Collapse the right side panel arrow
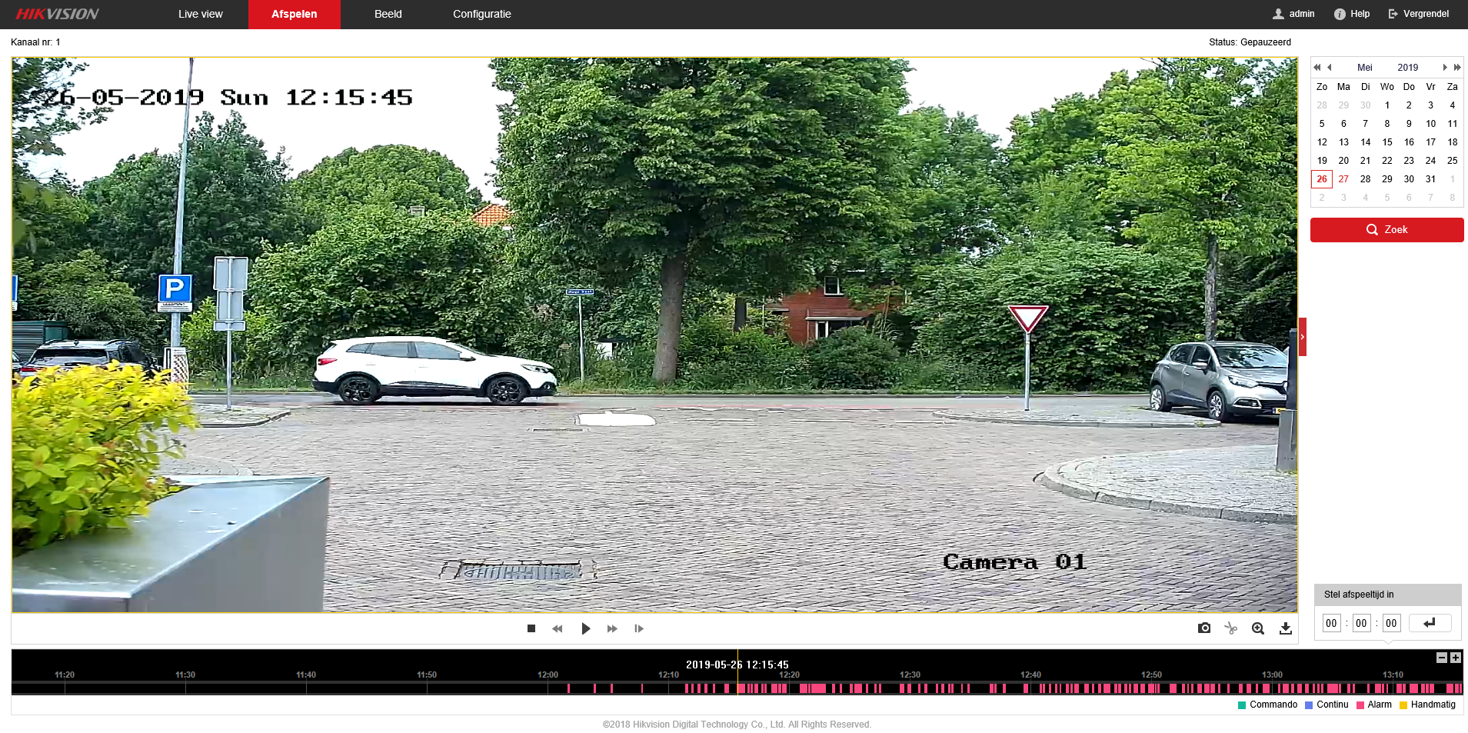The height and width of the screenshot is (733, 1468). click(1303, 337)
